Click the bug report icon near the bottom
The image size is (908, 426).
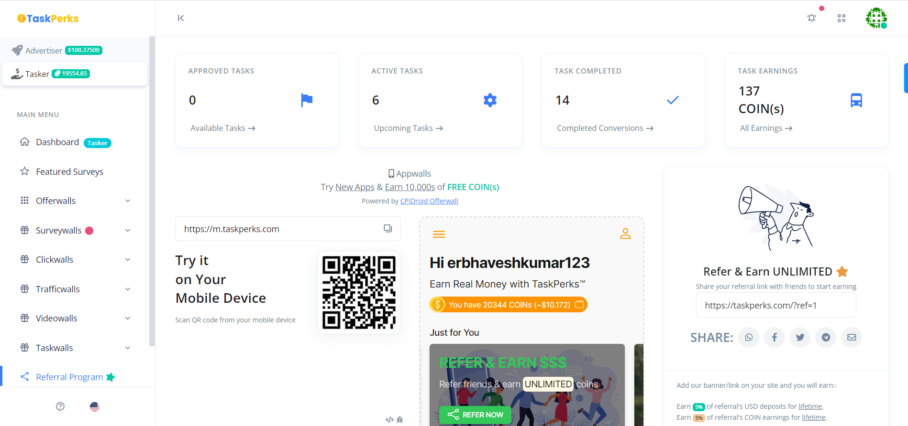pos(400,420)
